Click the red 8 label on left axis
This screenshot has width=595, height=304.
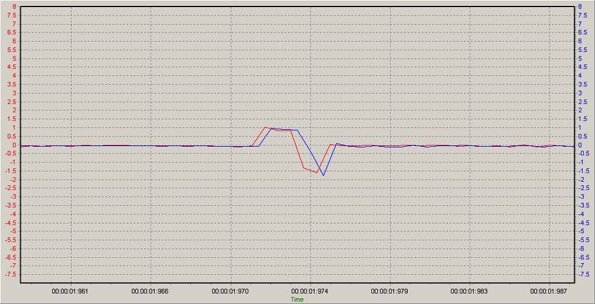14,6
